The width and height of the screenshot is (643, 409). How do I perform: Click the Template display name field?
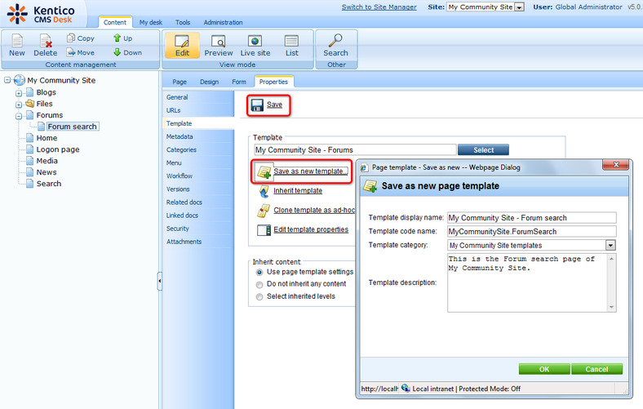tap(532, 218)
